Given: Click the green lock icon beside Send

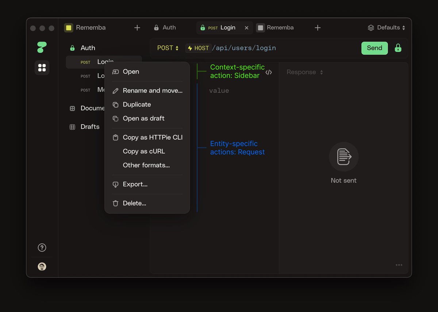Looking at the screenshot, I should [x=398, y=48].
